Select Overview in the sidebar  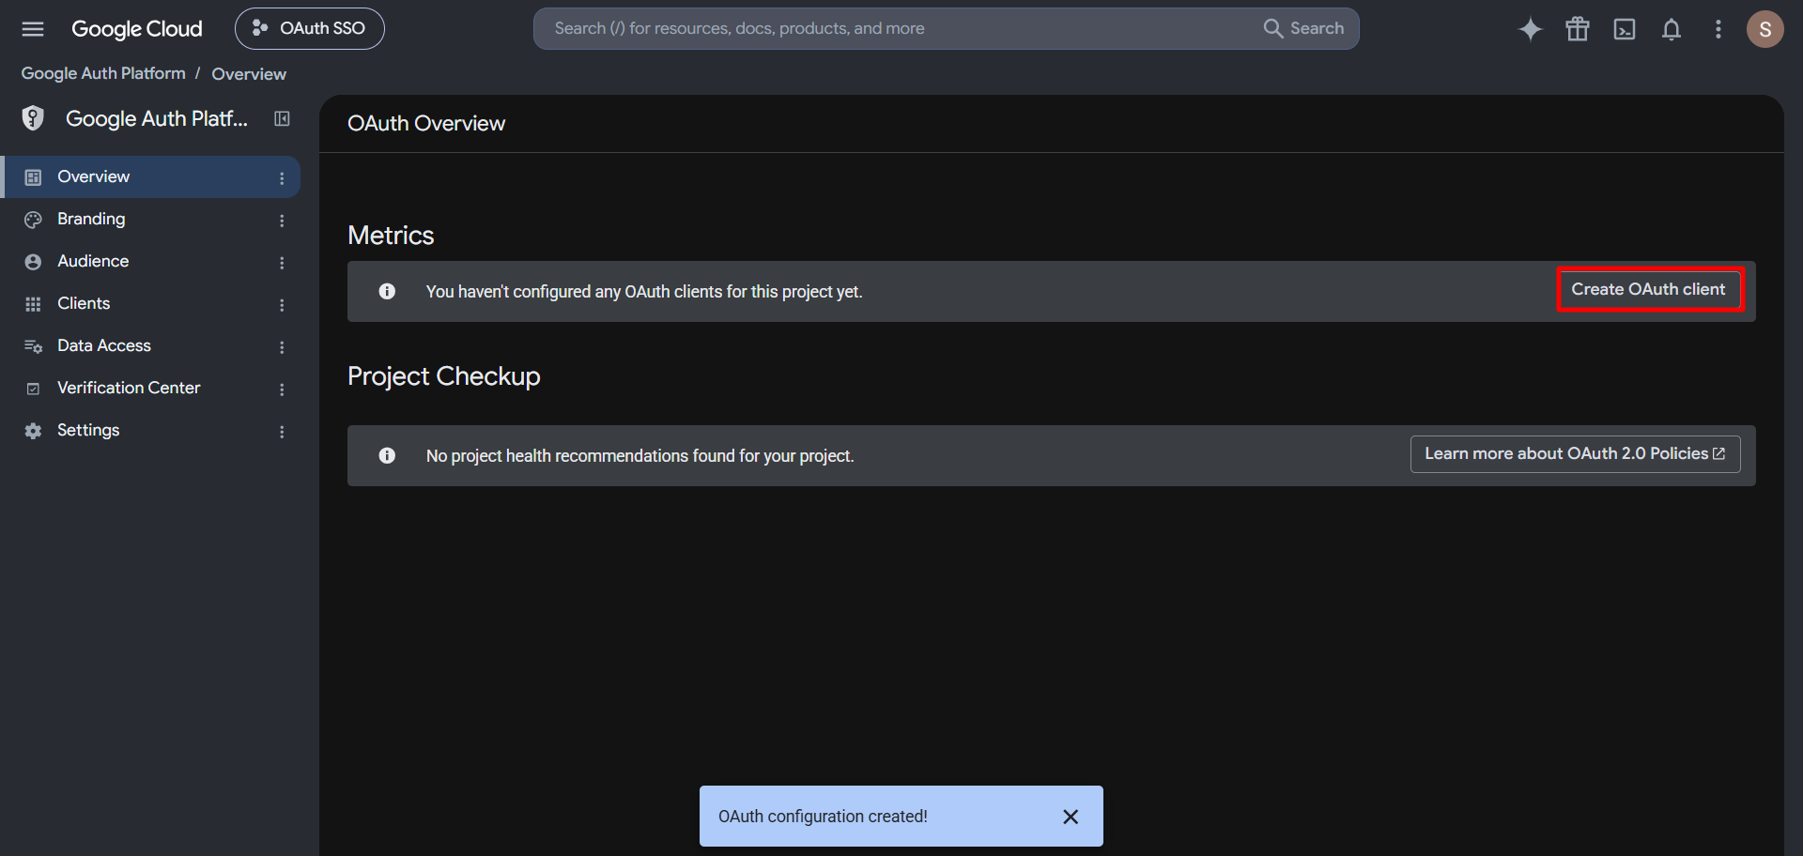pos(150,176)
